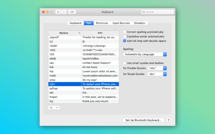Enable Correct spelling automatically
The width and height of the screenshot is (215, 134).
124,32
